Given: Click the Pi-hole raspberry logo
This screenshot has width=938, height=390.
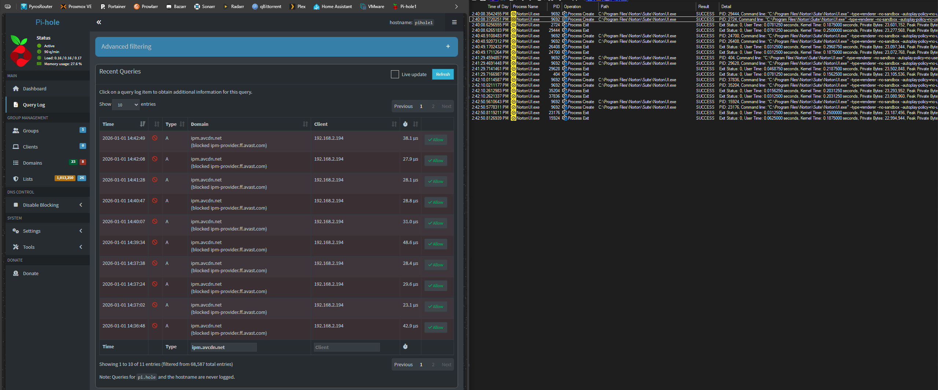Looking at the screenshot, I should (x=20, y=52).
